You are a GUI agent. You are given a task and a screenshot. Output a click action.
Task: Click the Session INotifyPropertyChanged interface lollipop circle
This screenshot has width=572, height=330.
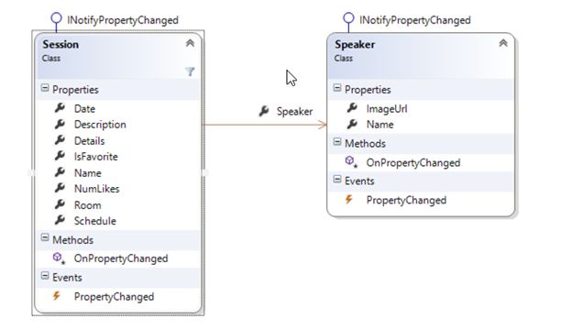(56, 17)
